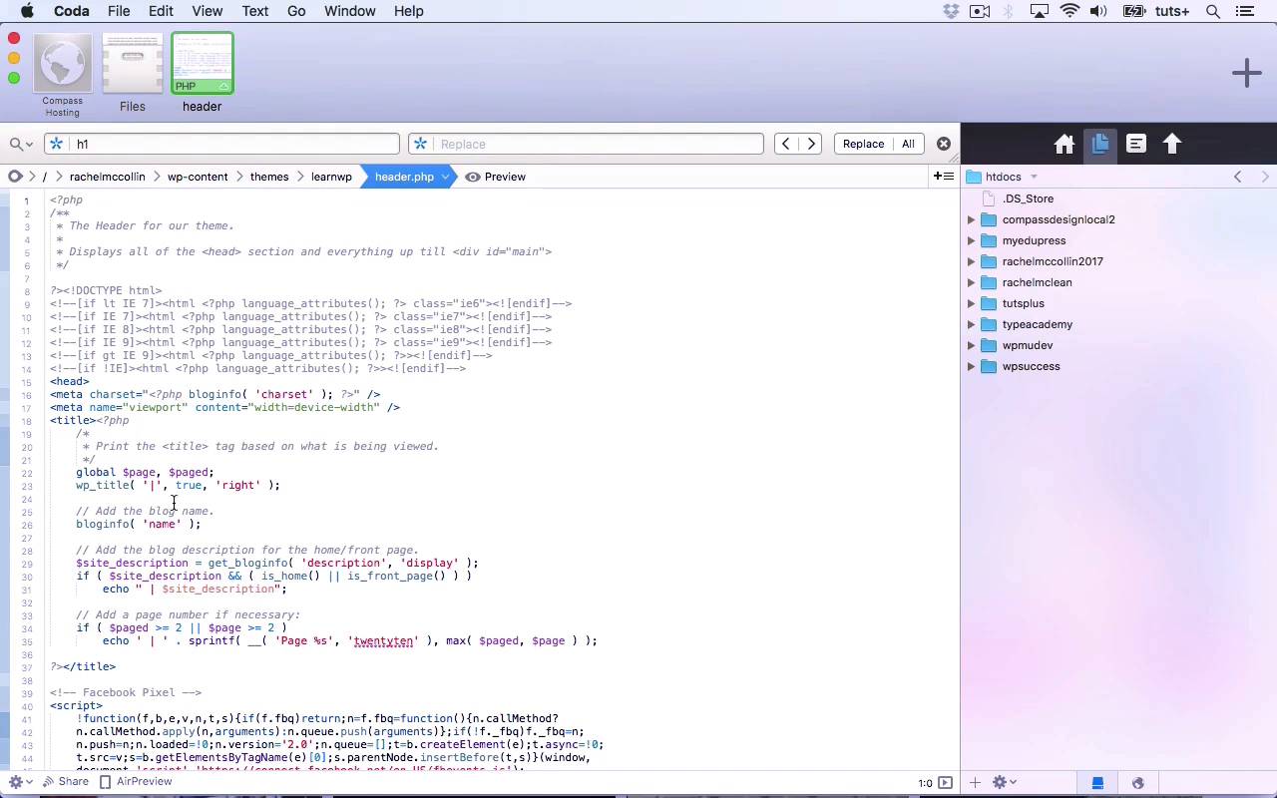Expand the rachelmclean folder
This screenshot has height=798, width=1277.
coord(971,282)
